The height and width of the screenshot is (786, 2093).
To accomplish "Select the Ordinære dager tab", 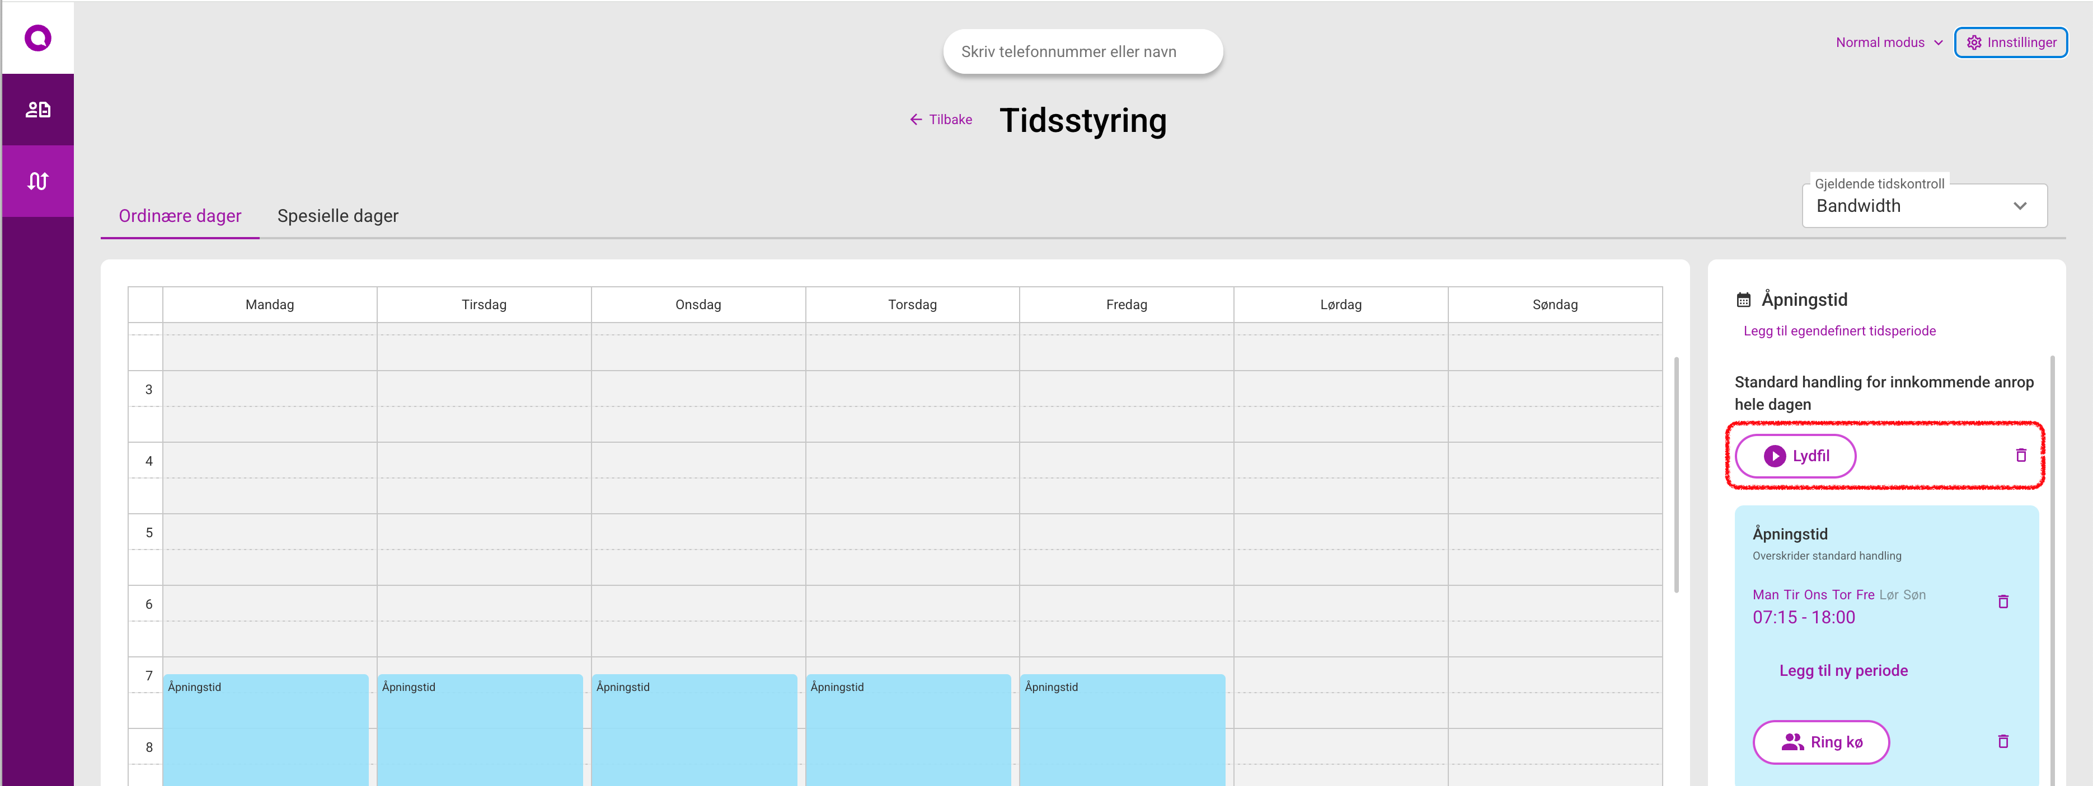I will click(x=180, y=216).
